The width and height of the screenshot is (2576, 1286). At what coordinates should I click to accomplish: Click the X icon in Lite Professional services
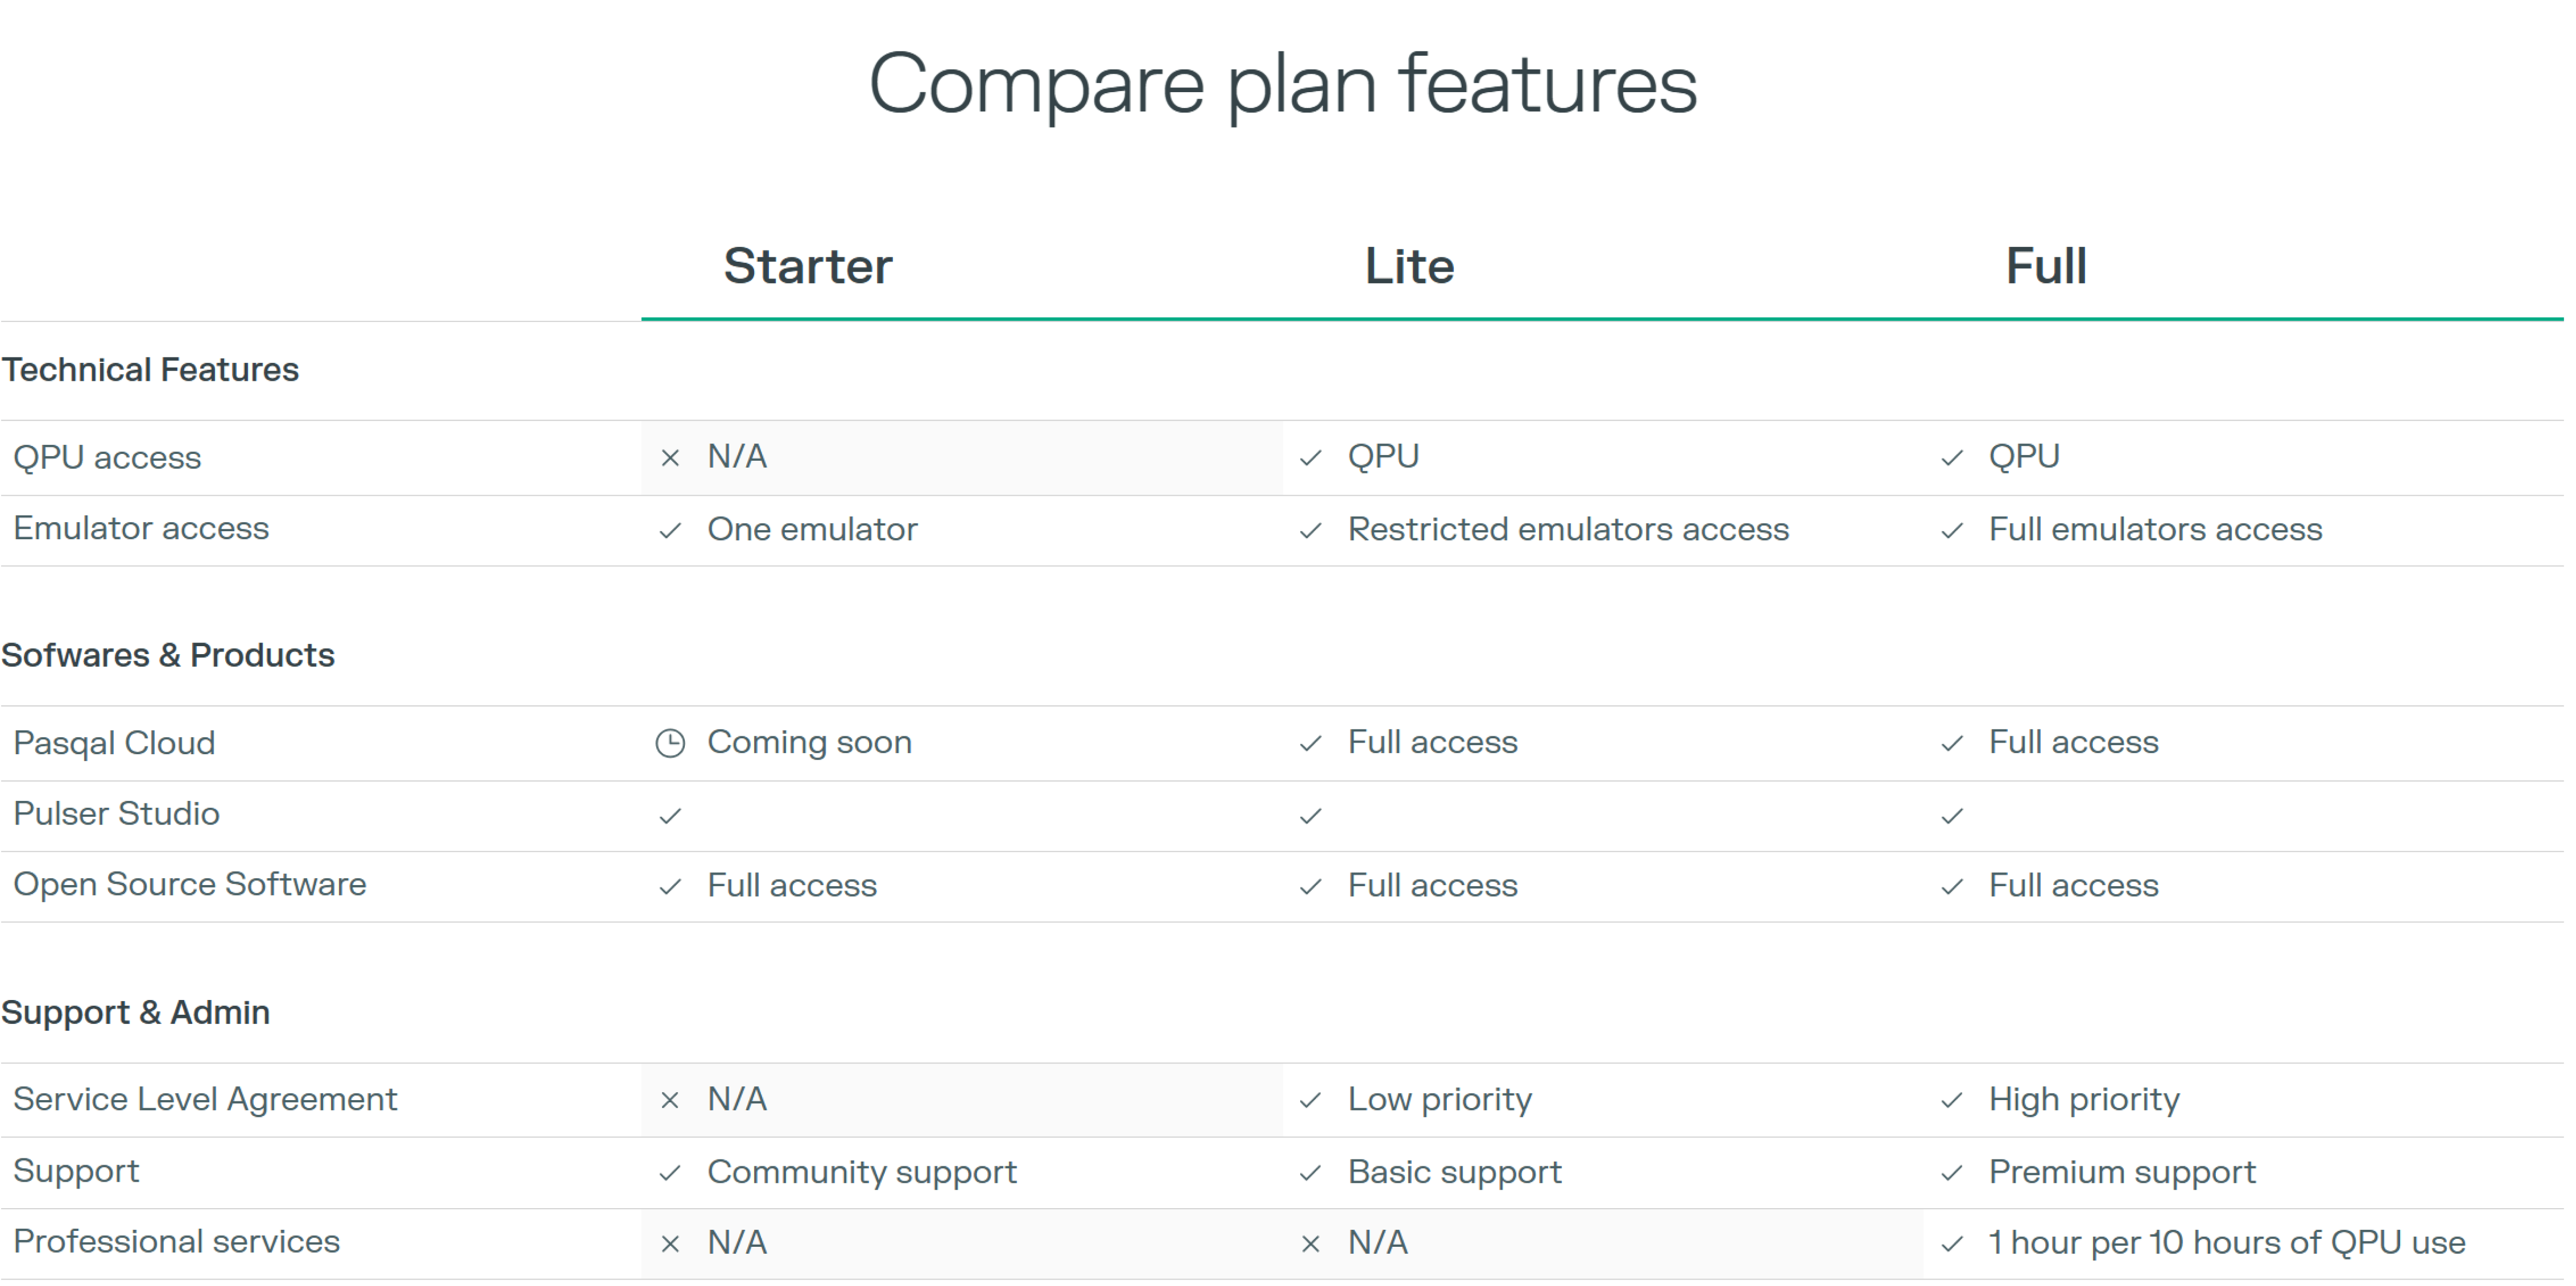pyautogui.click(x=1310, y=1244)
